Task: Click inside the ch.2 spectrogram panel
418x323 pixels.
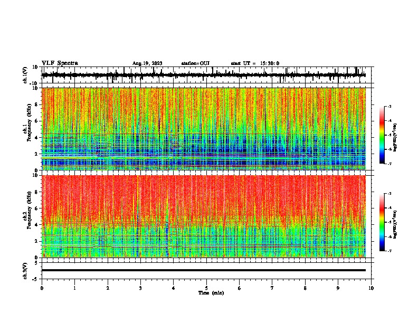Action: point(203,216)
